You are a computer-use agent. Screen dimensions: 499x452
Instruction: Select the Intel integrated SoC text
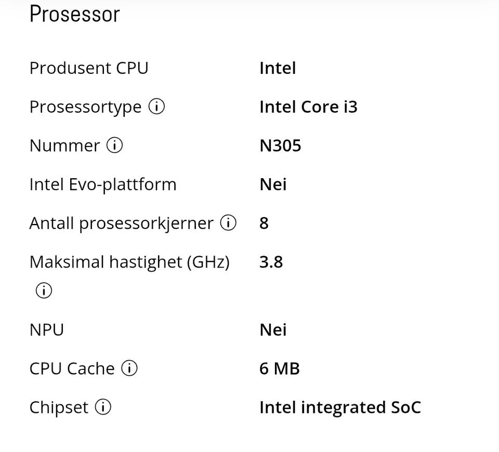[340, 408]
